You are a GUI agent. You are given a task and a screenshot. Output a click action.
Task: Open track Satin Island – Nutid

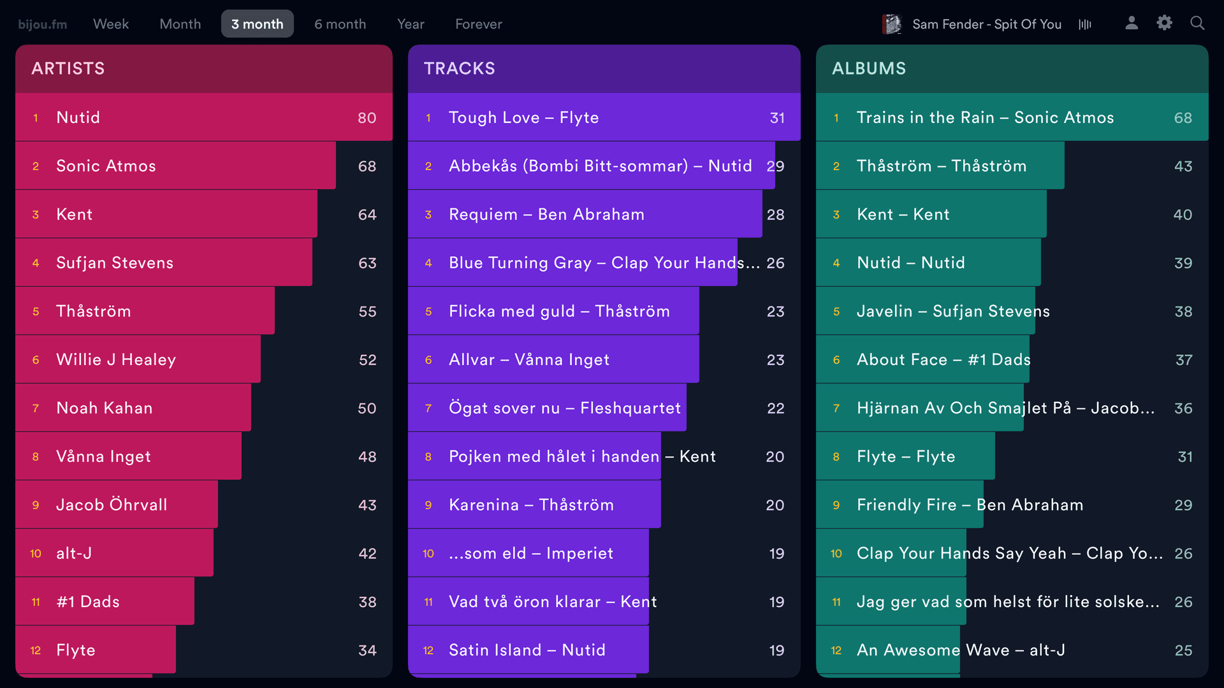(604, 650)
